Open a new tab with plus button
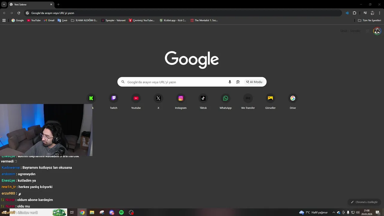384x216 pixels. point(58,4)
